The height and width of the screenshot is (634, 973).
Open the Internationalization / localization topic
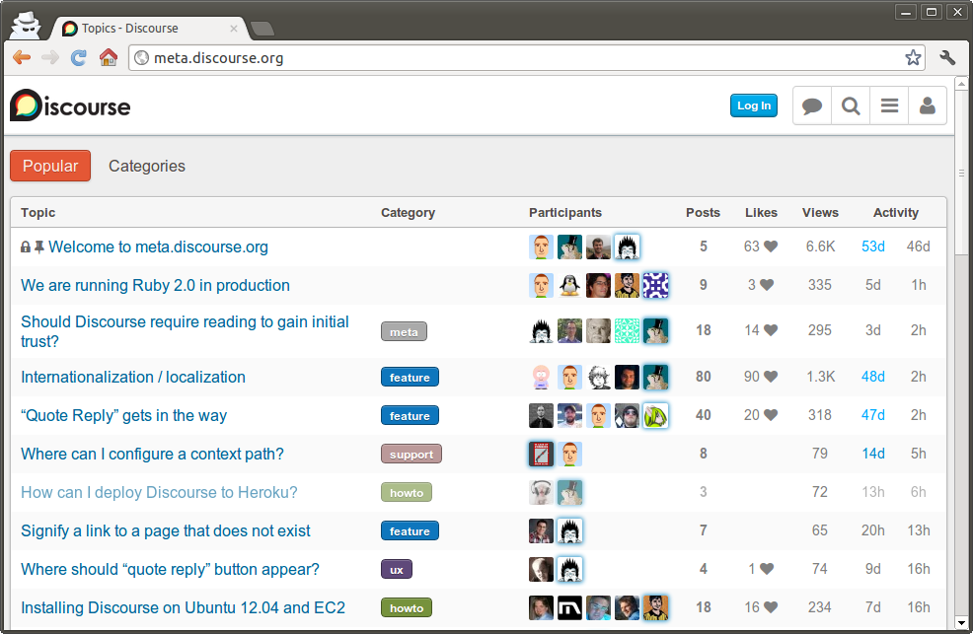click(x=133, y=377)
